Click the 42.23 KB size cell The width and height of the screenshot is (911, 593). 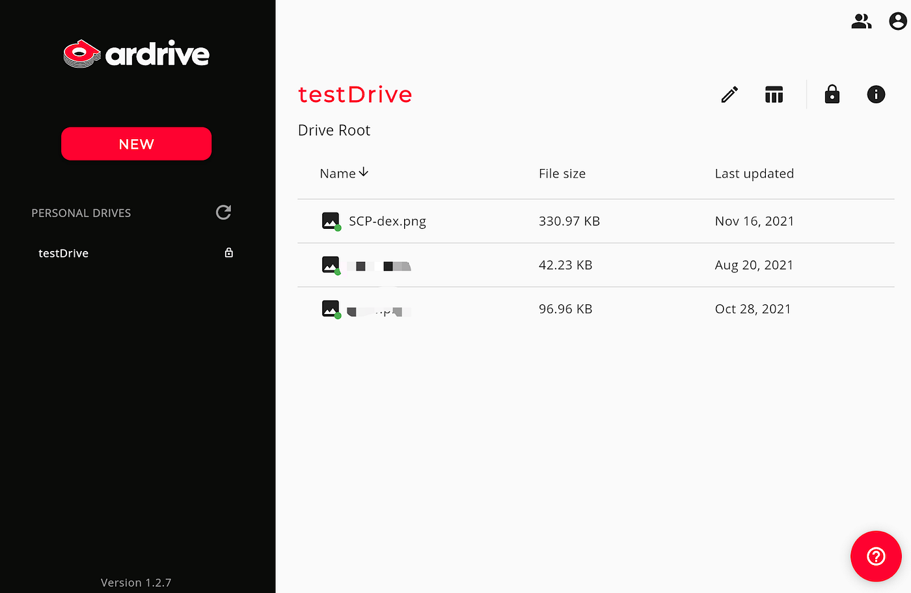tap(565, 265)
